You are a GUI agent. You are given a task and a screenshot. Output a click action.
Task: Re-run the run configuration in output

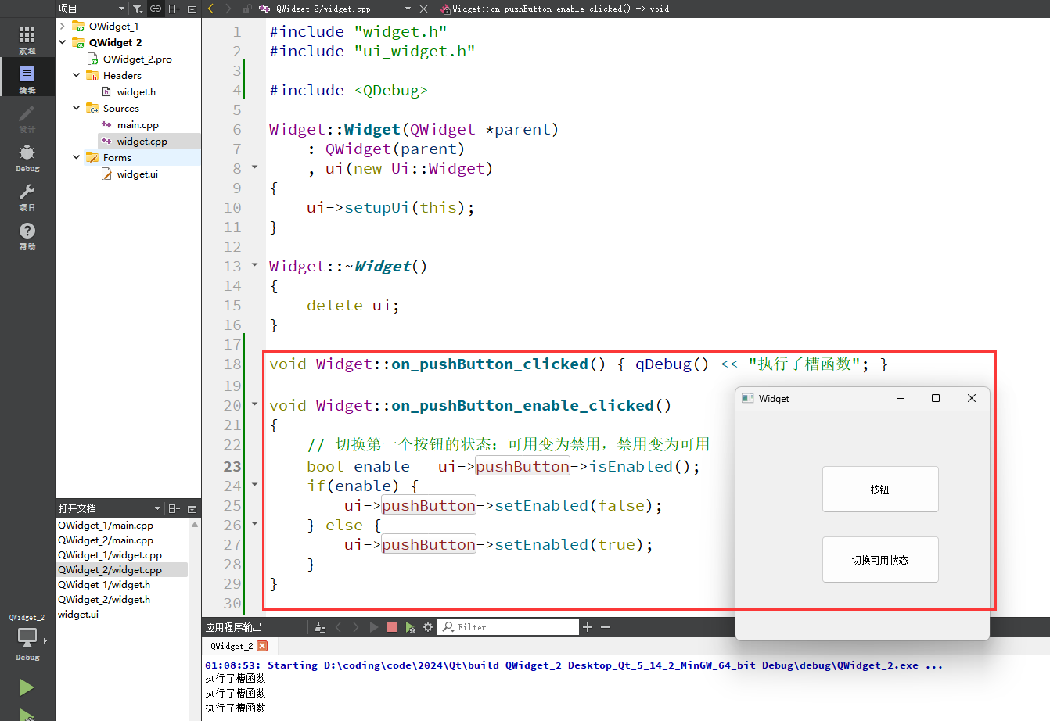point(374,627)
